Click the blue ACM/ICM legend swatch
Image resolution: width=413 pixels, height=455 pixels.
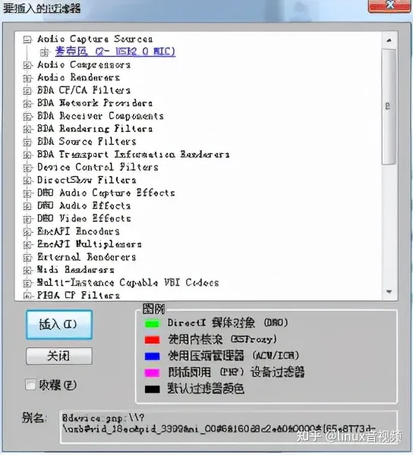click(152, 356)
